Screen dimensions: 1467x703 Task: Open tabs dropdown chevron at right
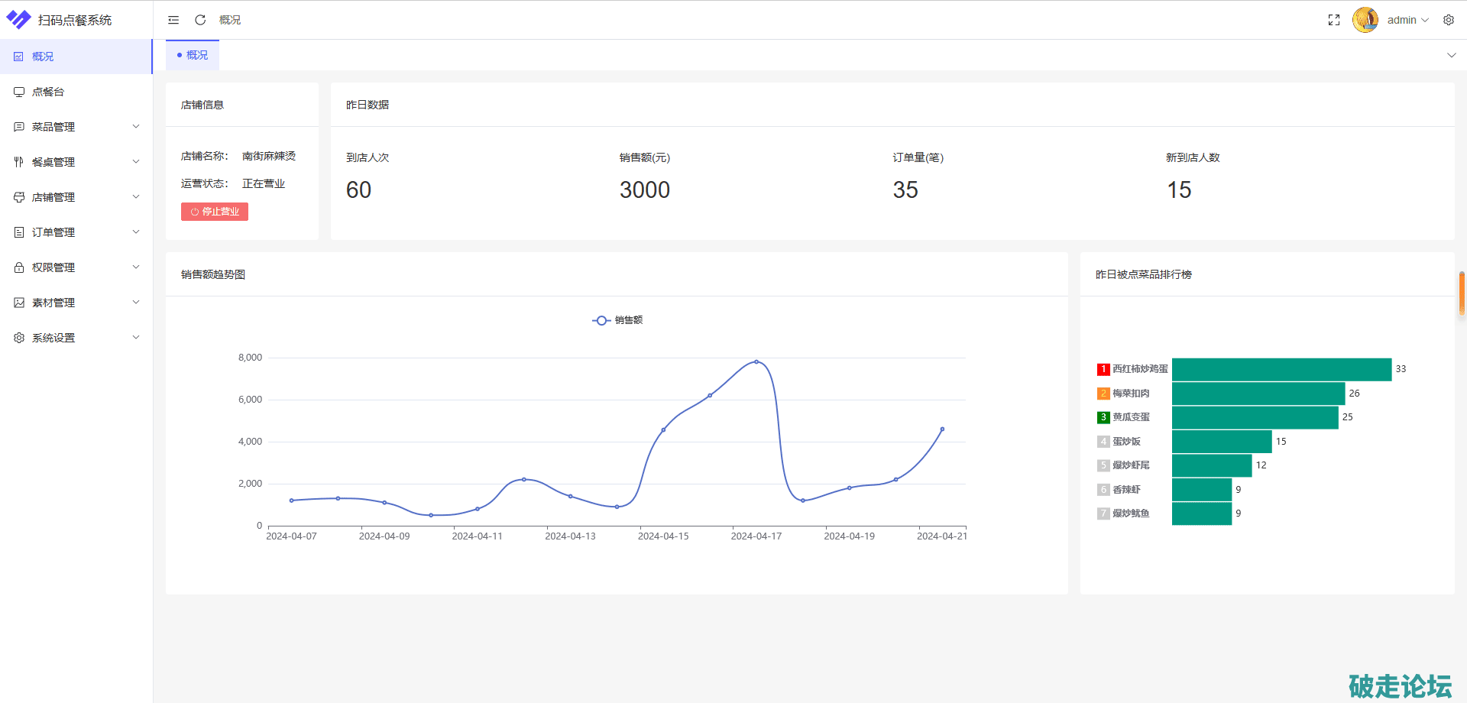point(1451,55)
